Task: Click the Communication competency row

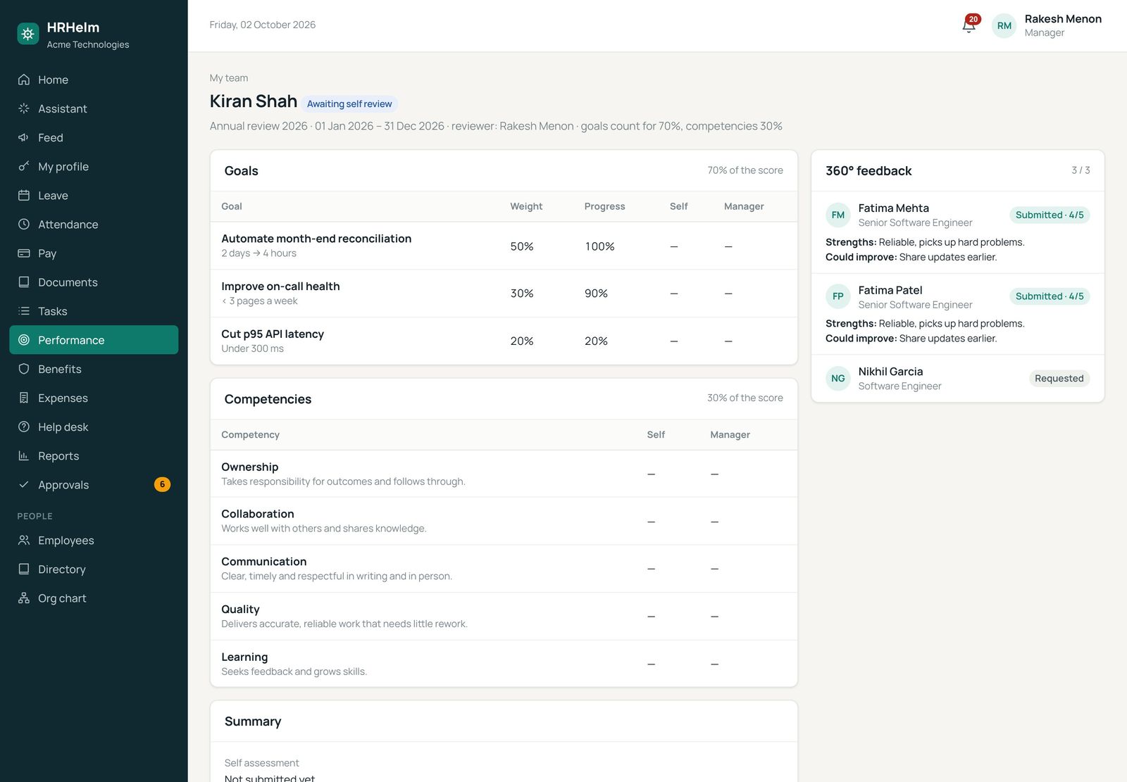Action: pyautogui.click(x=504, y=569)
